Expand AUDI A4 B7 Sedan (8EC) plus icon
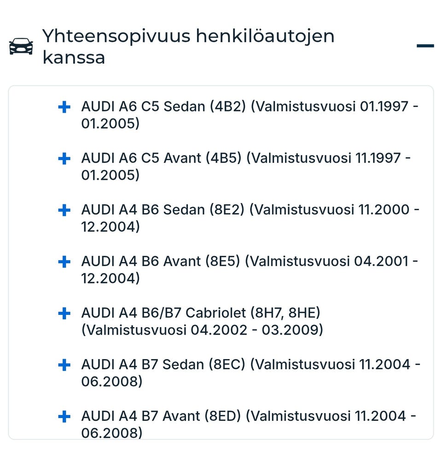Screen dimensions: 442x466 point(64,366)
